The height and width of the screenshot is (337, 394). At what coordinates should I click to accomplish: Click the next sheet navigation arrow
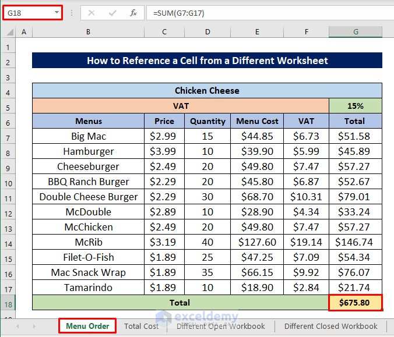click(x=34, y=326)
